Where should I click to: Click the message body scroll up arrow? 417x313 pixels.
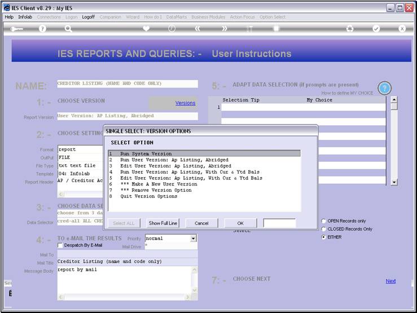coord(195,270)
